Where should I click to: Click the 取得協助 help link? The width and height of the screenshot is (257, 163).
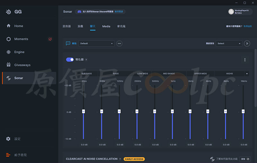pos(248,26)
